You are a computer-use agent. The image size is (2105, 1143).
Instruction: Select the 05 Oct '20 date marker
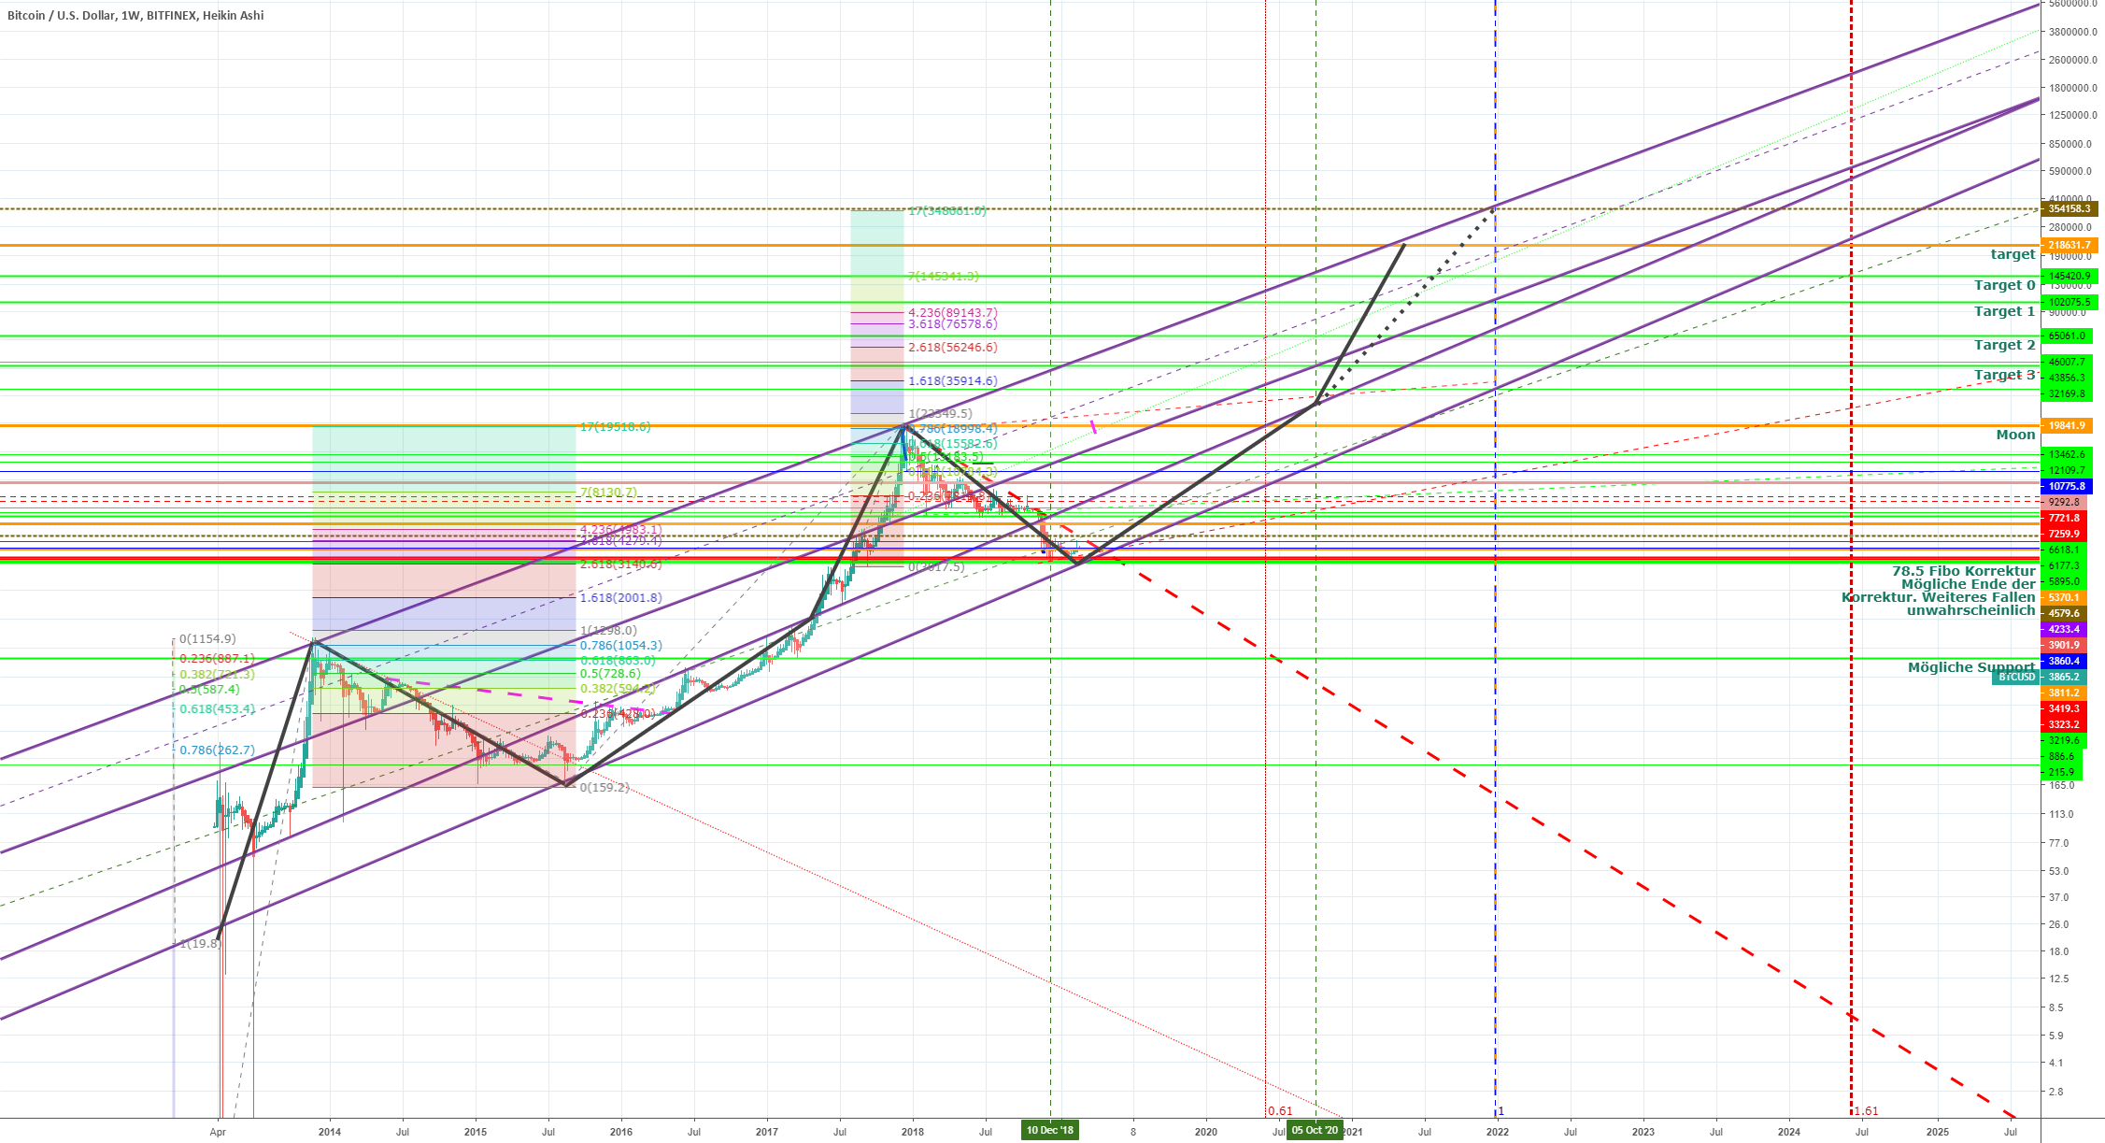(1315, 1130)
